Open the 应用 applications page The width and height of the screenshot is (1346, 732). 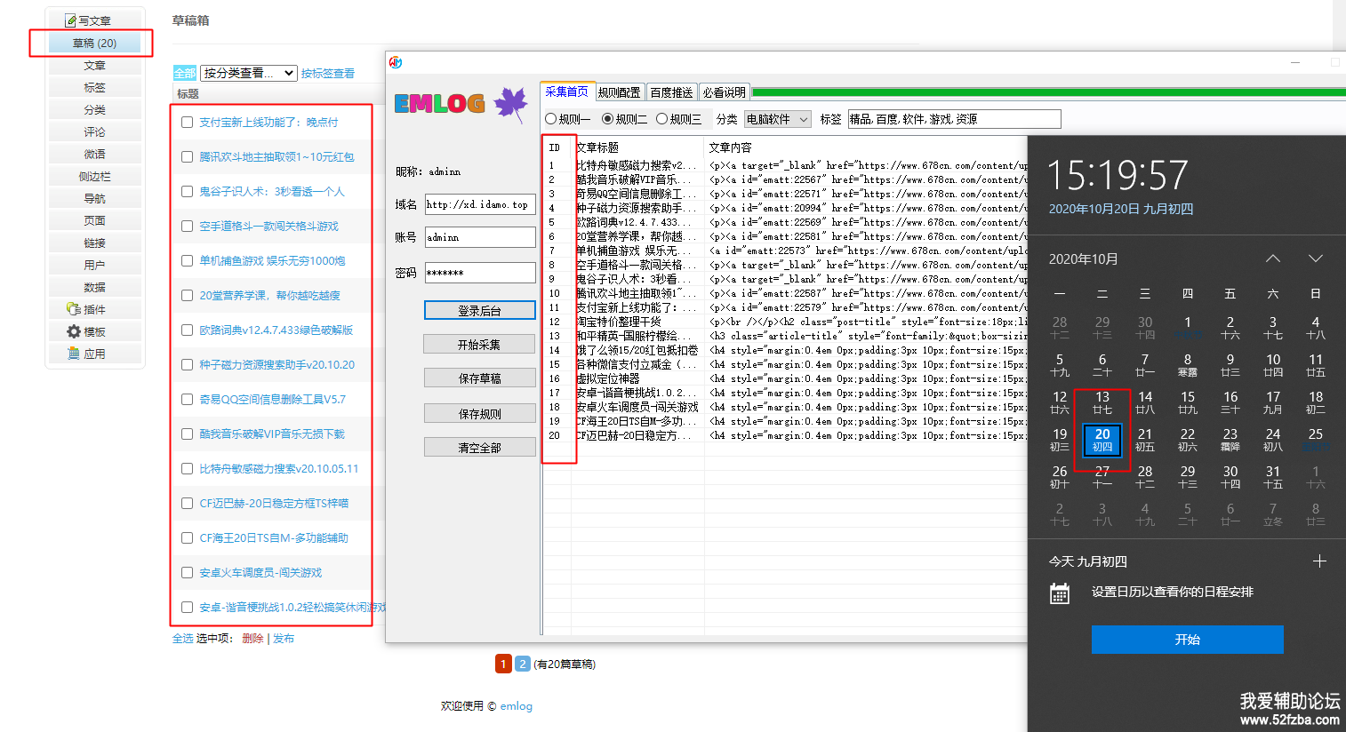(94, 354)
